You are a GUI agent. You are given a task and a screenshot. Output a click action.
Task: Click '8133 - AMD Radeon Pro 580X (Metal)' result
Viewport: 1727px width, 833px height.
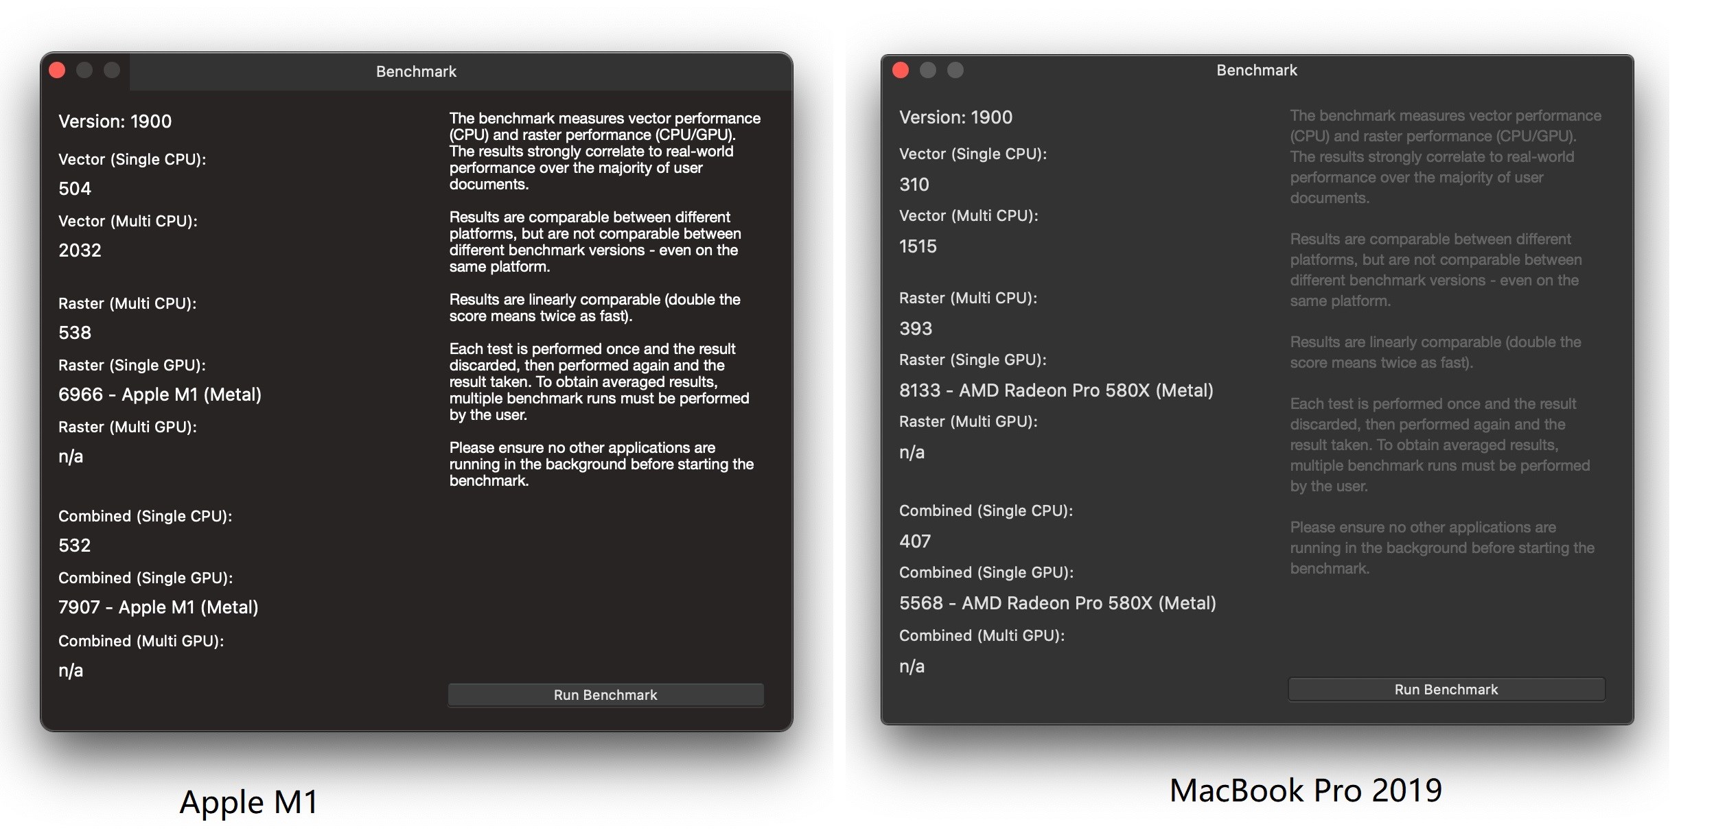pyautogui.click(x=1056, y=390)
